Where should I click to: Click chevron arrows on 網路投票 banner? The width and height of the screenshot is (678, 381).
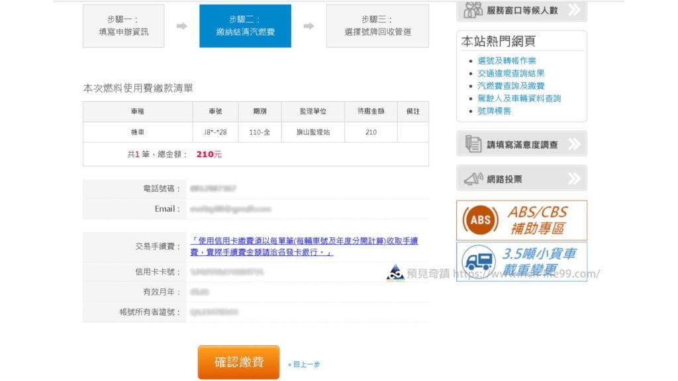(x=574, y=178)
